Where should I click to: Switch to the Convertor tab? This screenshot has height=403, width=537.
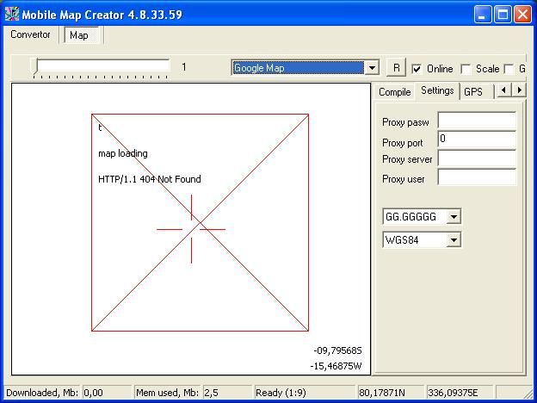click(30, 35)
